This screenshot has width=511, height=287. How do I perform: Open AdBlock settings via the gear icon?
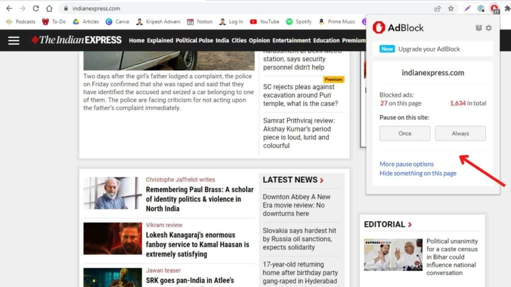click(x=488, y=28)
